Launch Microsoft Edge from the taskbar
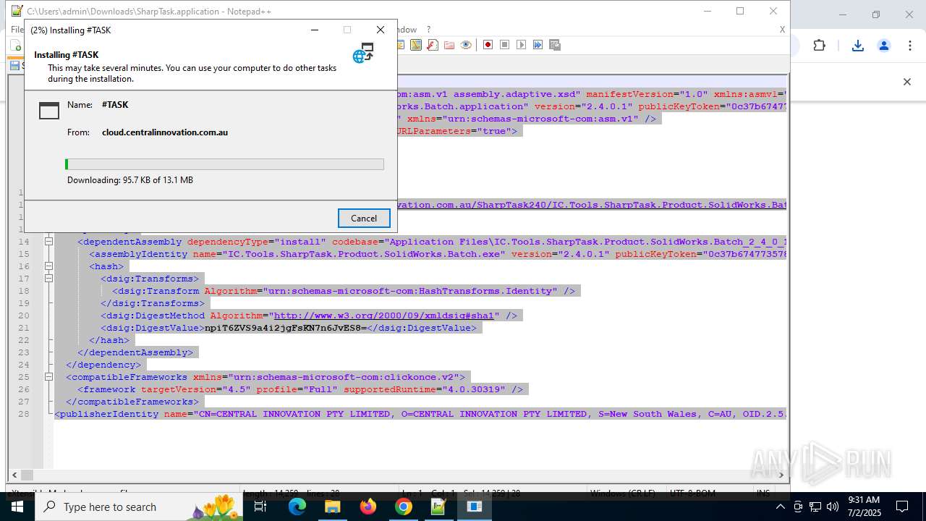This screenshot has width=926, height=521. pos(297,507)
